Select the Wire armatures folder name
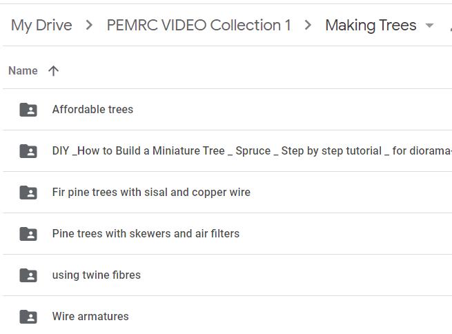The width and height of the screenshot is (452, 334). pyautogui.click(x=90, y=317)
